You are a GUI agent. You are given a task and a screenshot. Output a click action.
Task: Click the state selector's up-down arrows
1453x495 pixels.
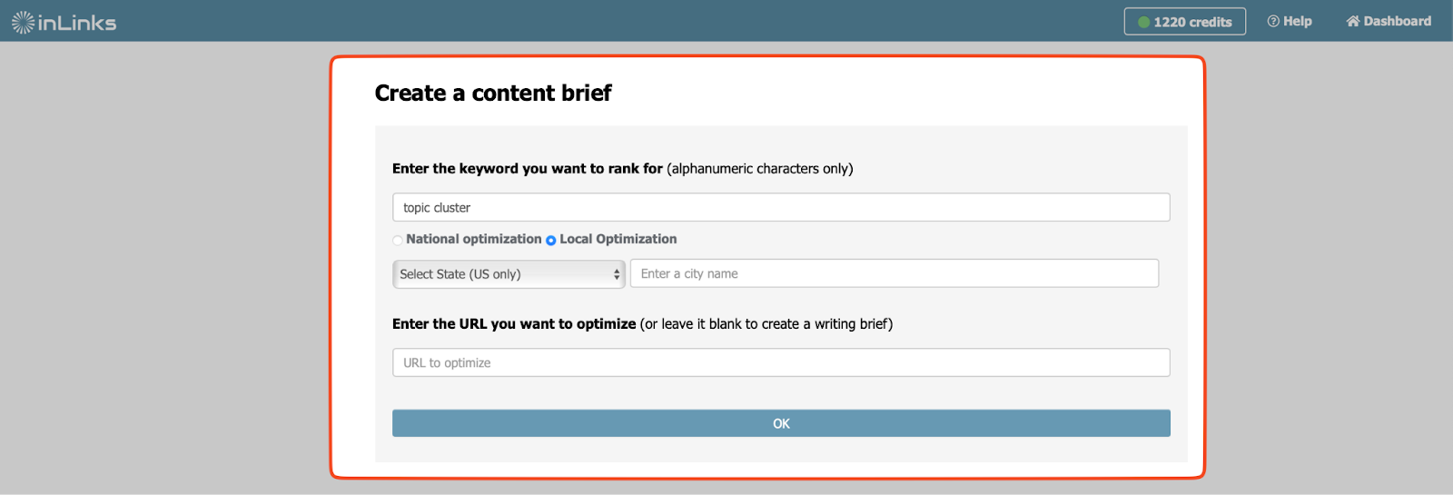click(x=617, y=274)
